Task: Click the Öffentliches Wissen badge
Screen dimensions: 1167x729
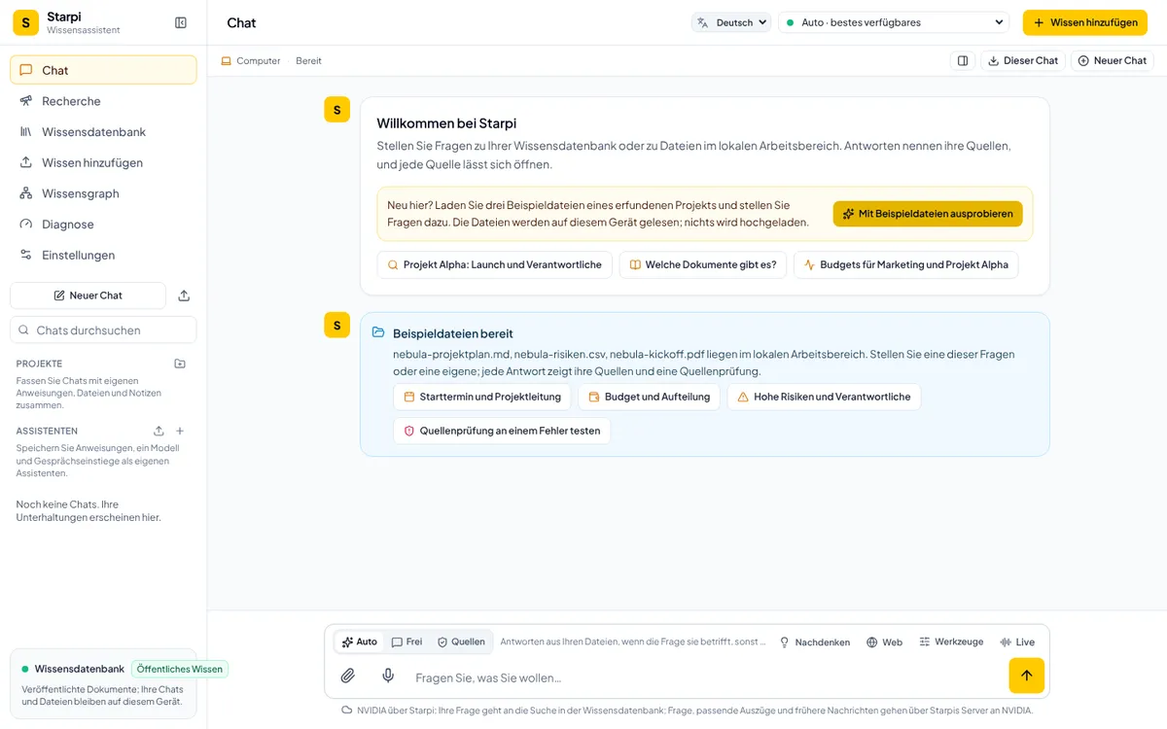Action: pyautogui.click(x=180, y=669)
